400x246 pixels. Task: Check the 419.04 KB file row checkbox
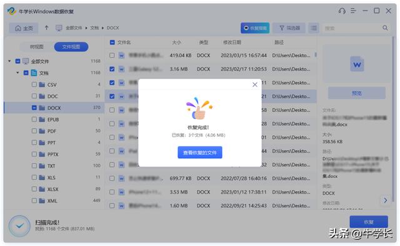click(x=112, y=55)
